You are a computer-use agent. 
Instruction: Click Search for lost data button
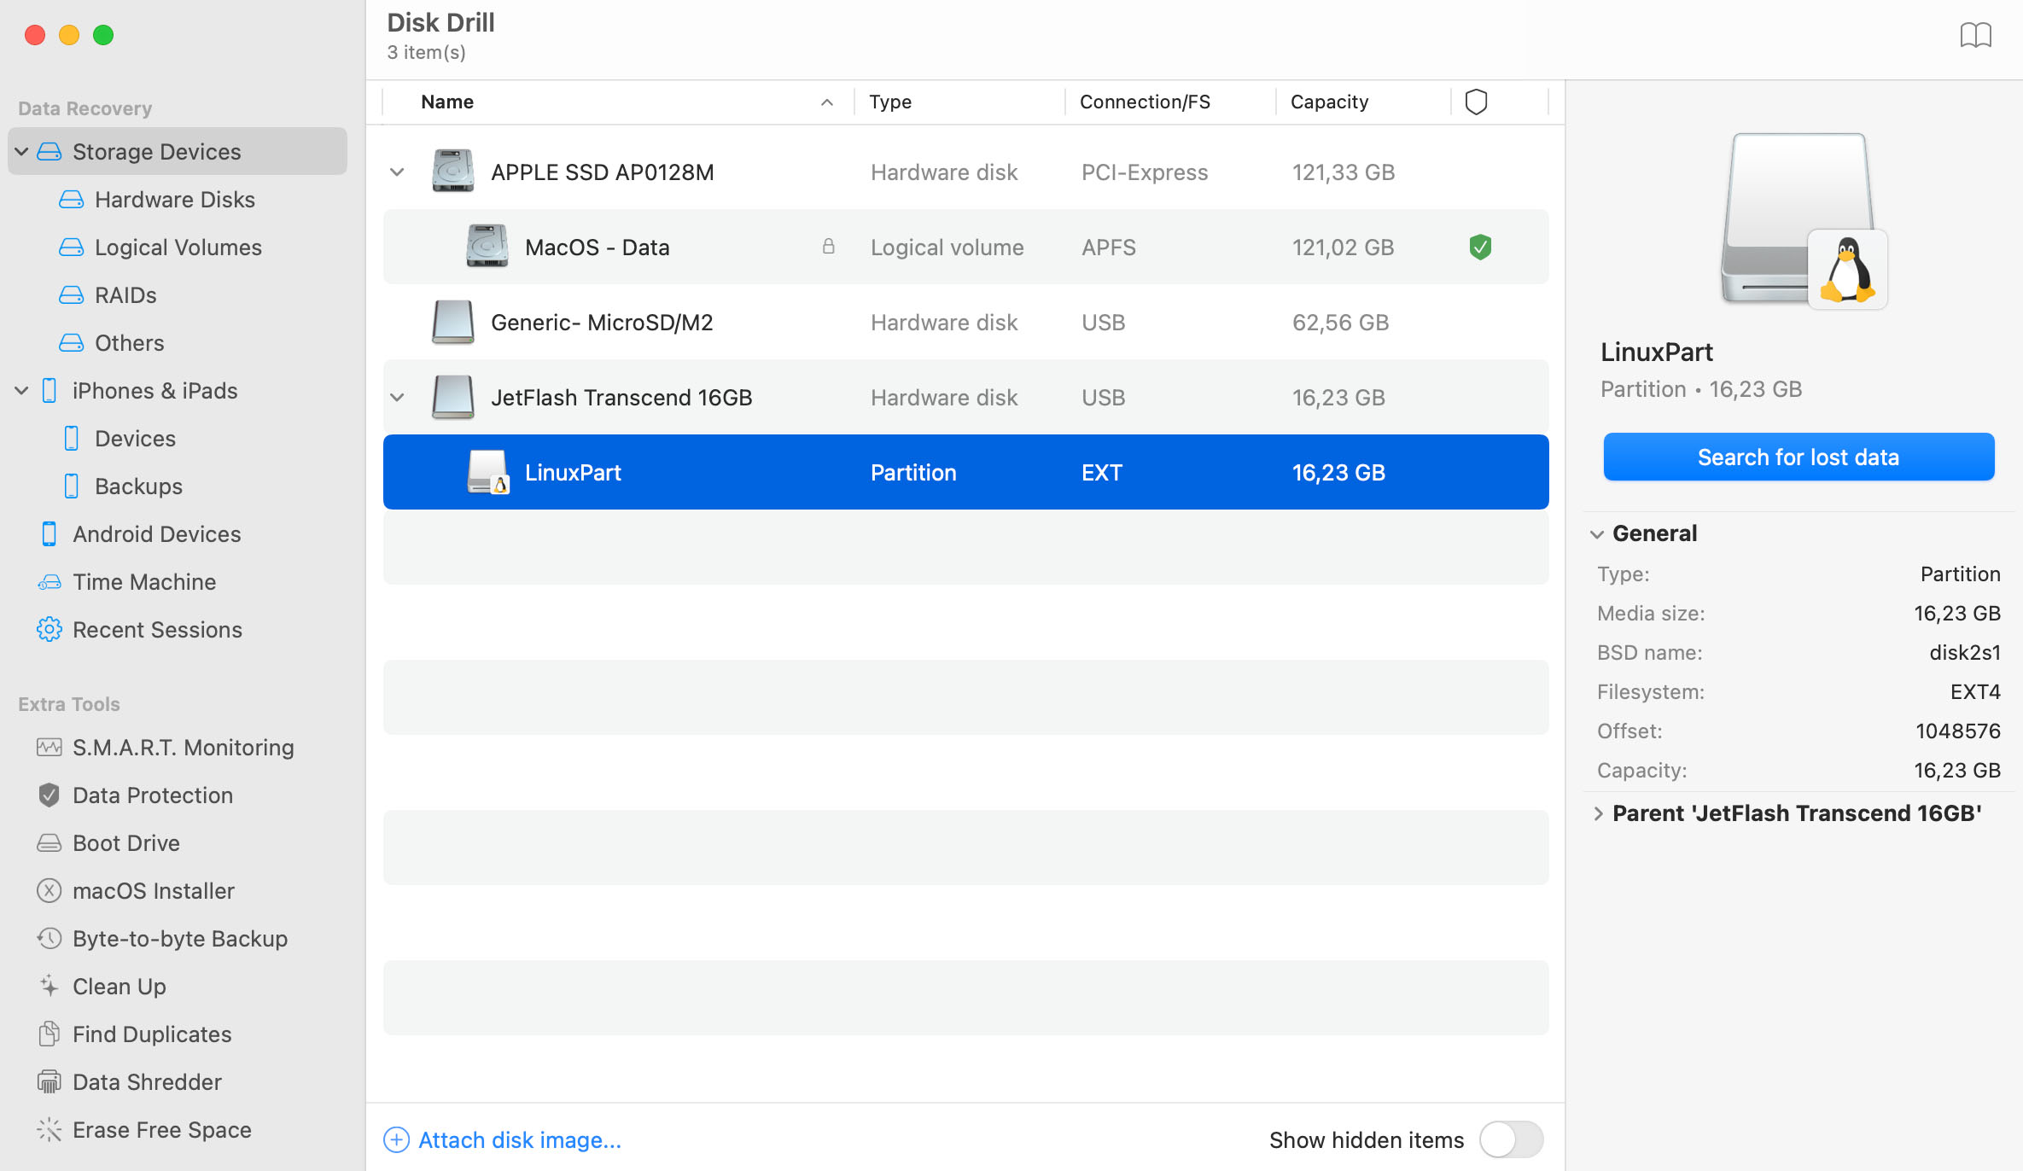1797,456
